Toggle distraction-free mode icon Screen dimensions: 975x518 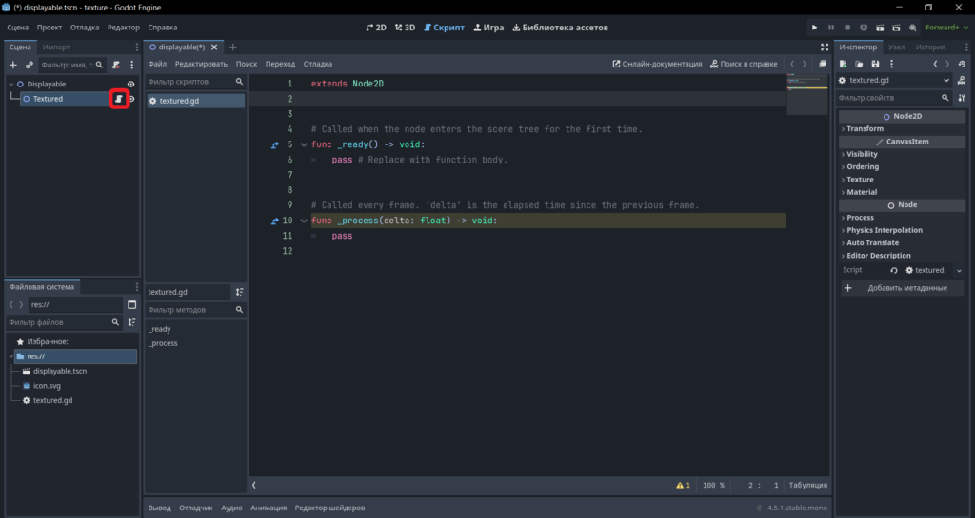(x=825, y=48)
